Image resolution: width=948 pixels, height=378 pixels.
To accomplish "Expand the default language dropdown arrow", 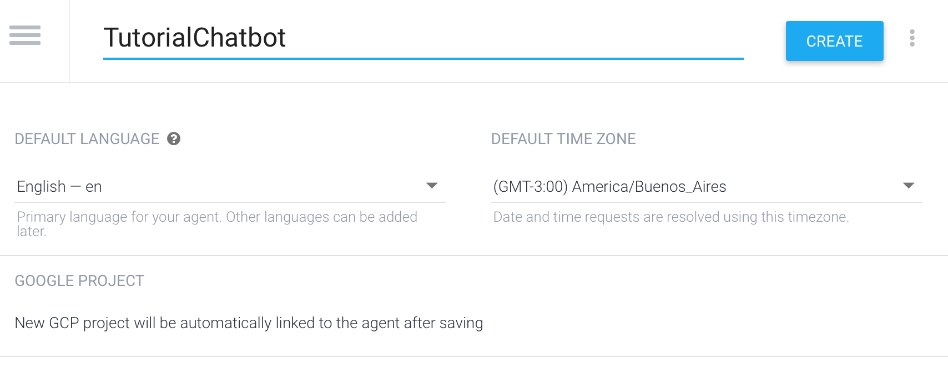I will [432, 186].
